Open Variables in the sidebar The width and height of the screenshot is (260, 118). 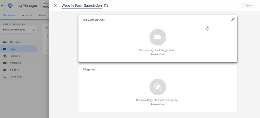(x=15, y=63)
